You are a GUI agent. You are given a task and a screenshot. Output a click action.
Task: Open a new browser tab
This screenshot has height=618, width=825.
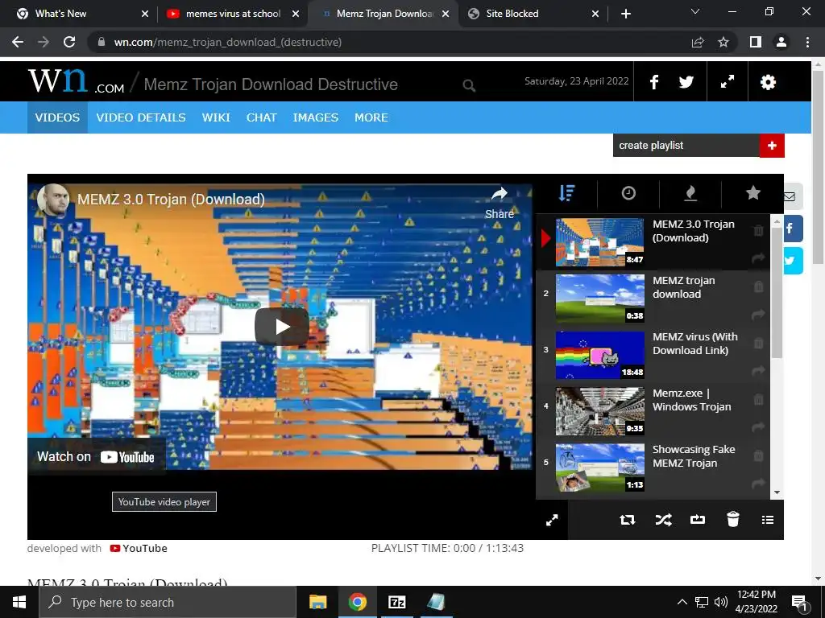click(x=625, y=14)
